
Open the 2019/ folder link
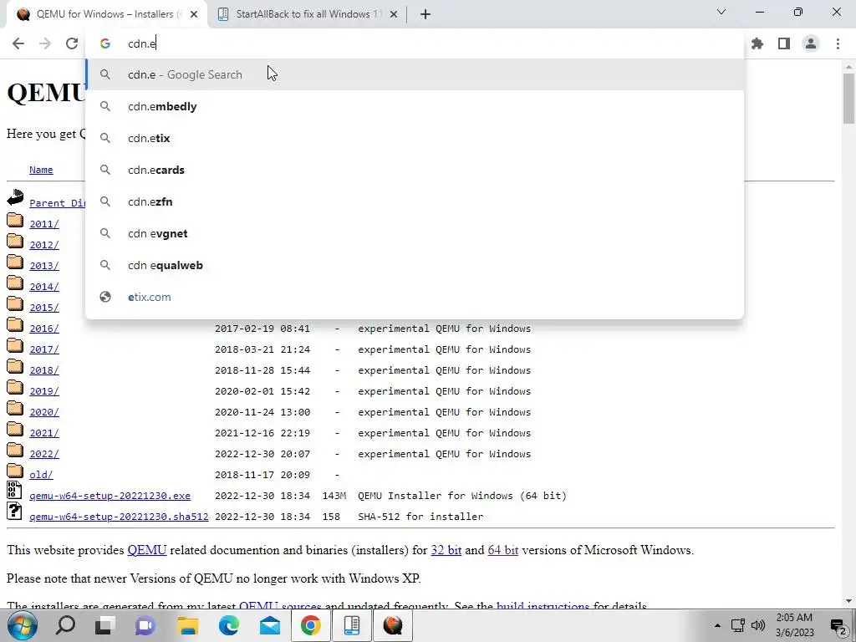click(44, 391)
